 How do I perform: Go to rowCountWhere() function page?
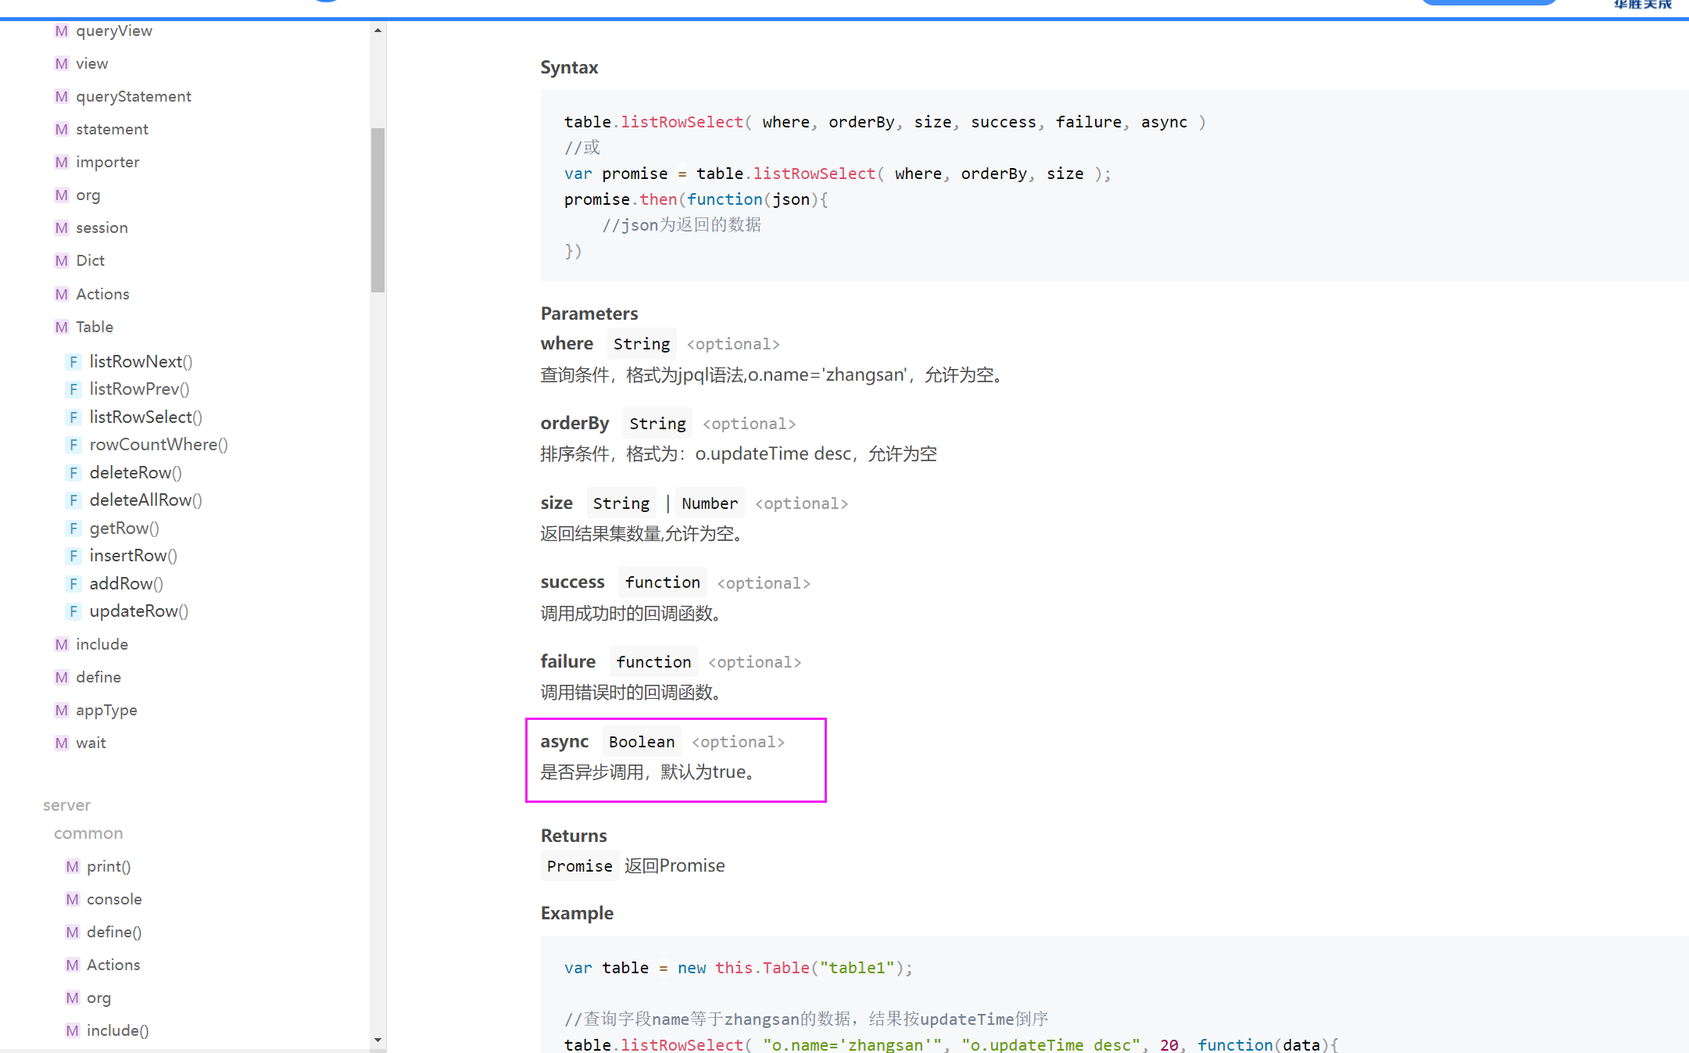tap(159, 445)
